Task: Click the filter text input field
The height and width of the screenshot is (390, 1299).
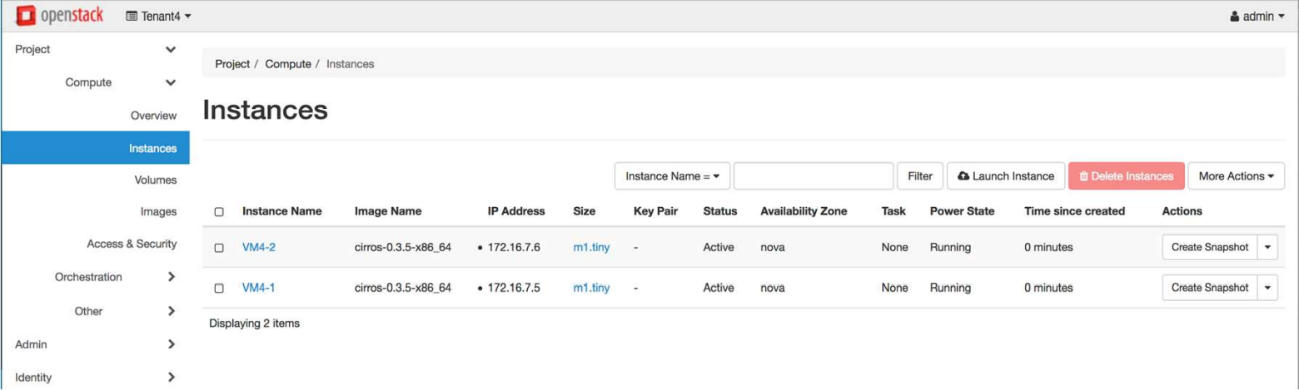Action: click(x=813, y=176)
